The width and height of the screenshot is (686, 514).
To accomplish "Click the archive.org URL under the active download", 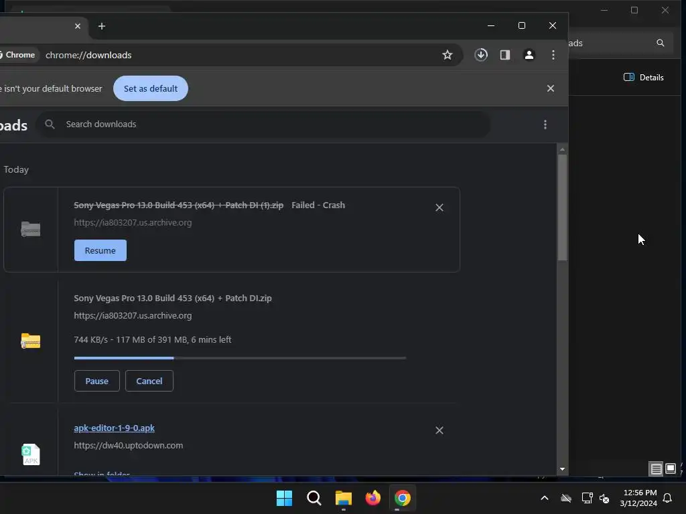I will click(x=133, y=316).
